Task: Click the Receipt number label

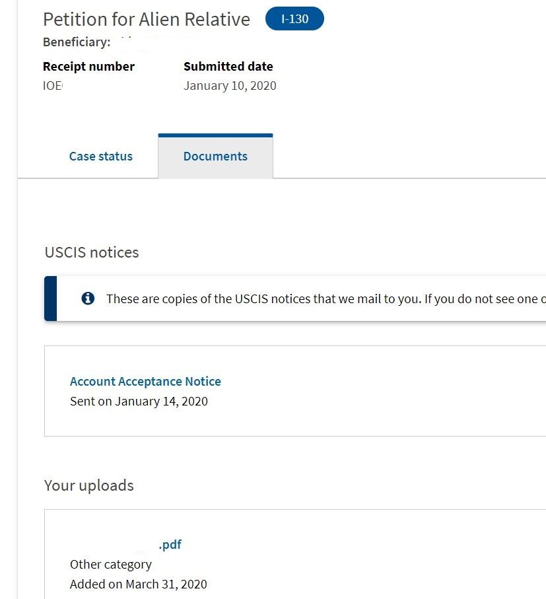Action: point(88,67)
